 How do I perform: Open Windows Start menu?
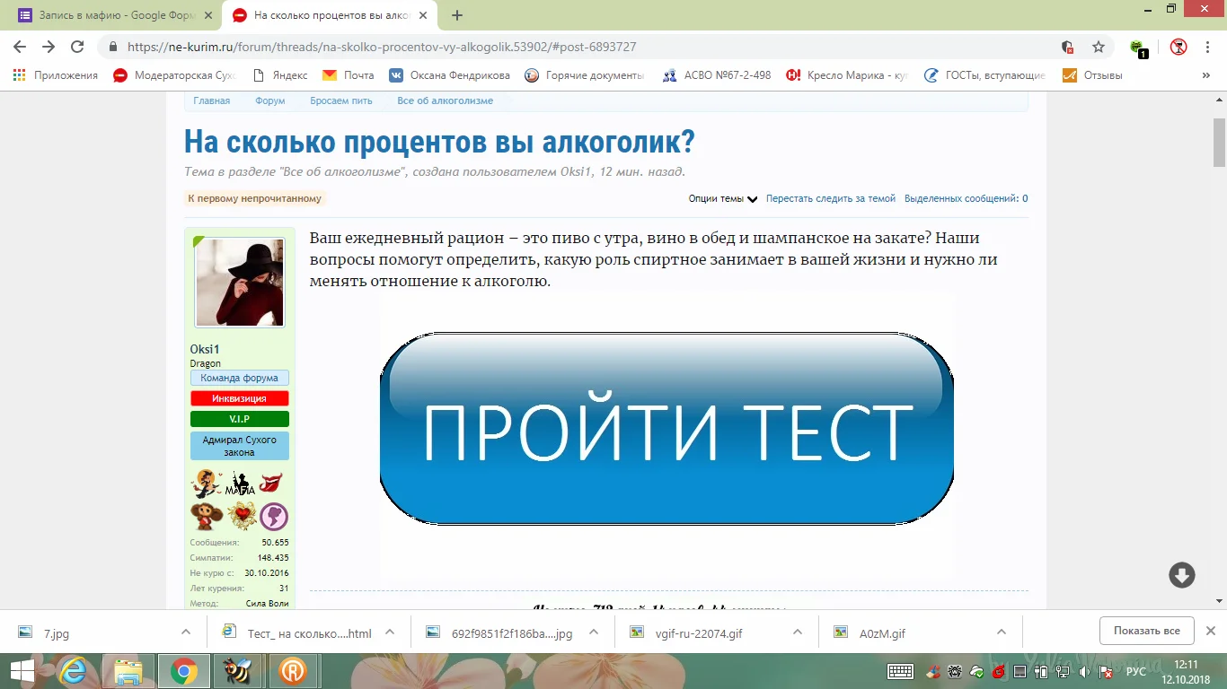[22, 671]
